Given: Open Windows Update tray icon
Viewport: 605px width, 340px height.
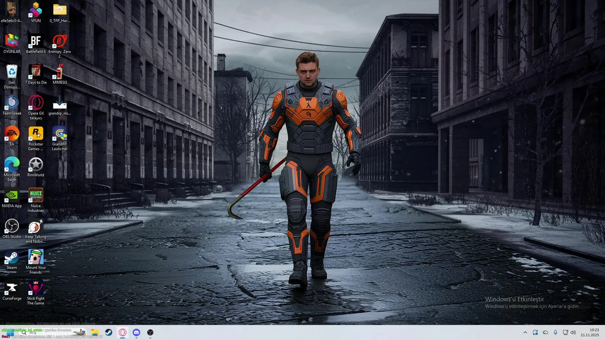Looking at the screenshot, I should coord(535,332).
